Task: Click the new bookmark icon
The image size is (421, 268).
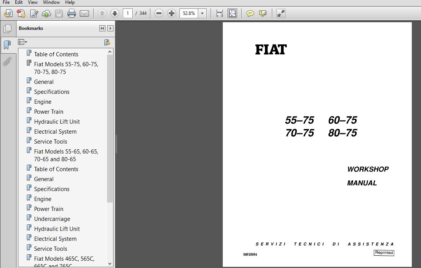Action: [x=107, y=42]
